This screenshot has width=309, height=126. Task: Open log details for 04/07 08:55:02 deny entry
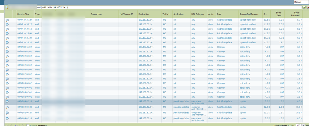[x=7, y=47]
